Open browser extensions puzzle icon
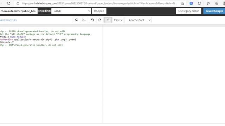Screen dimensions: 225x126 (x=199, y=3)
